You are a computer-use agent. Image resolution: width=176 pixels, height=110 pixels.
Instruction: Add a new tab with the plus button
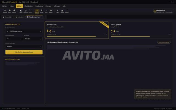coord(45,17)
